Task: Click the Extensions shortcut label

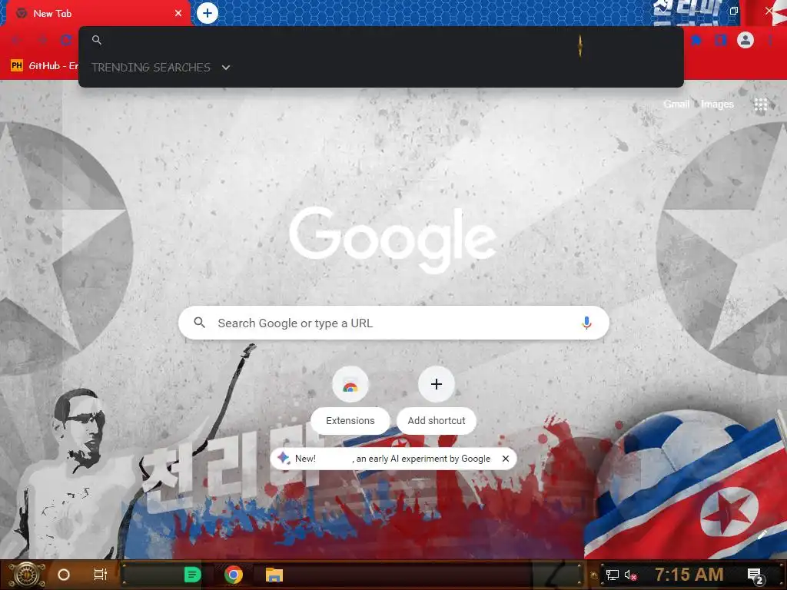Action: click(x=350, y=420)
